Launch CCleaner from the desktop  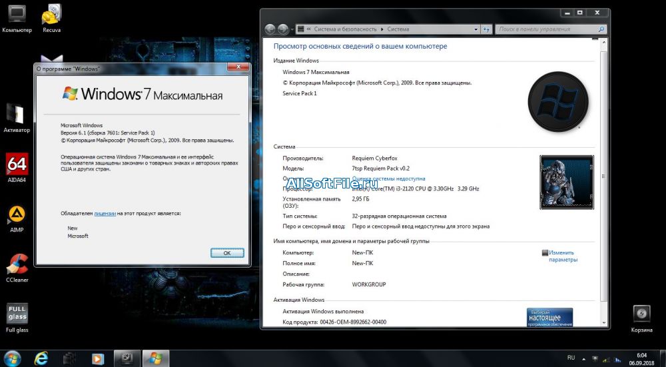click(17, 265)
